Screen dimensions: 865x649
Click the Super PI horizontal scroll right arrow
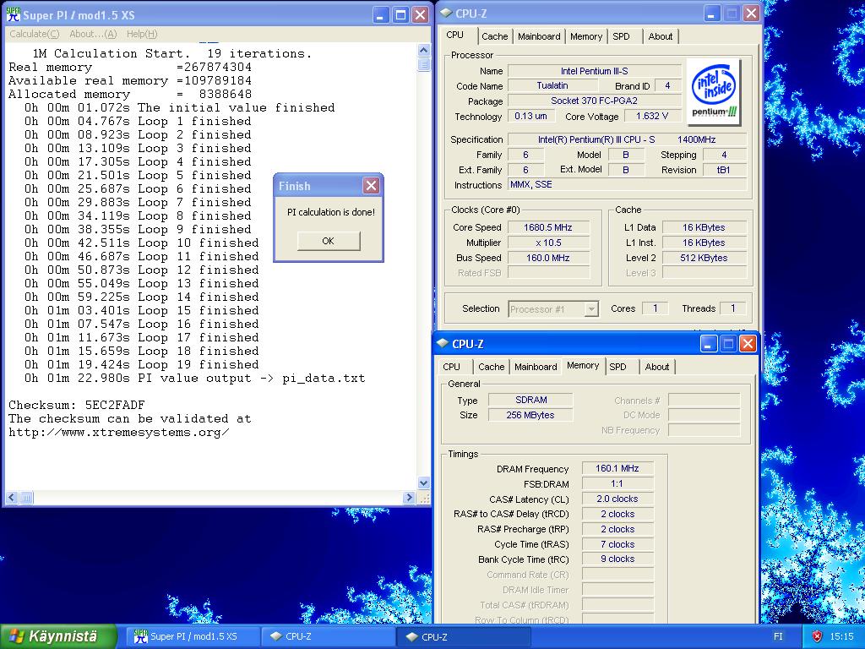tap(409, 497)
